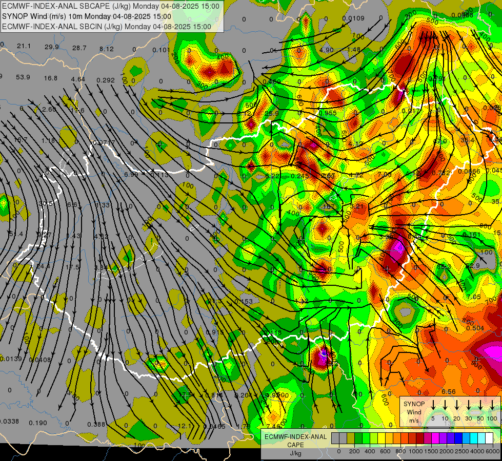Screen dimensions: 502x461
Task: Click the map value 9.27
Action: 44,235
